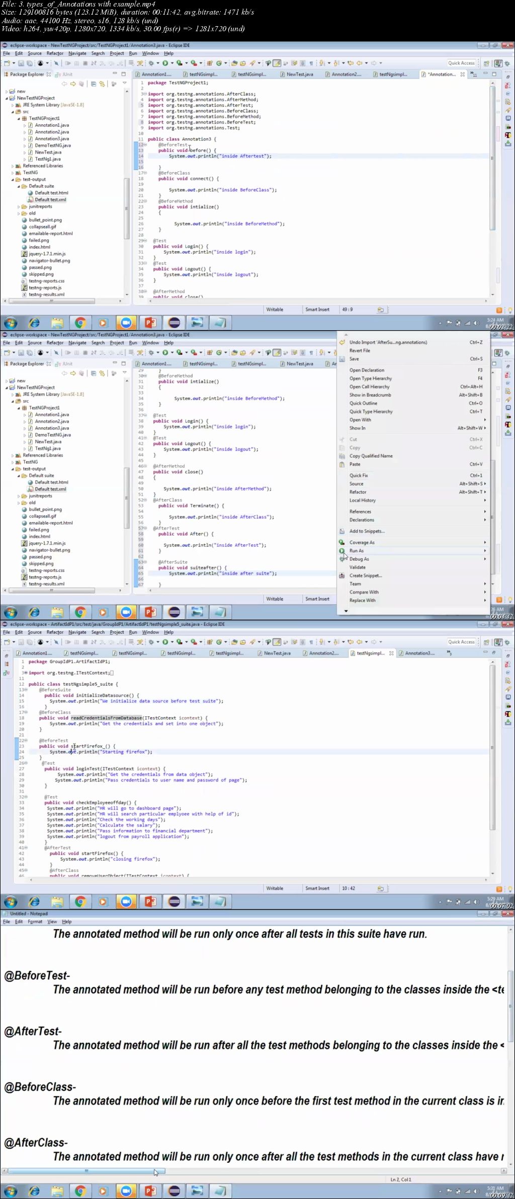The image size is (515, 1199).
Task: Show the 11 hidden editor tabs list
Action: point(473,74)
